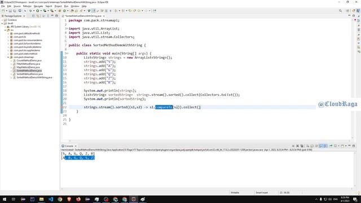This screenshot has width=361, height=203.
Task: Open the Window menu
Action: (75, 6)
